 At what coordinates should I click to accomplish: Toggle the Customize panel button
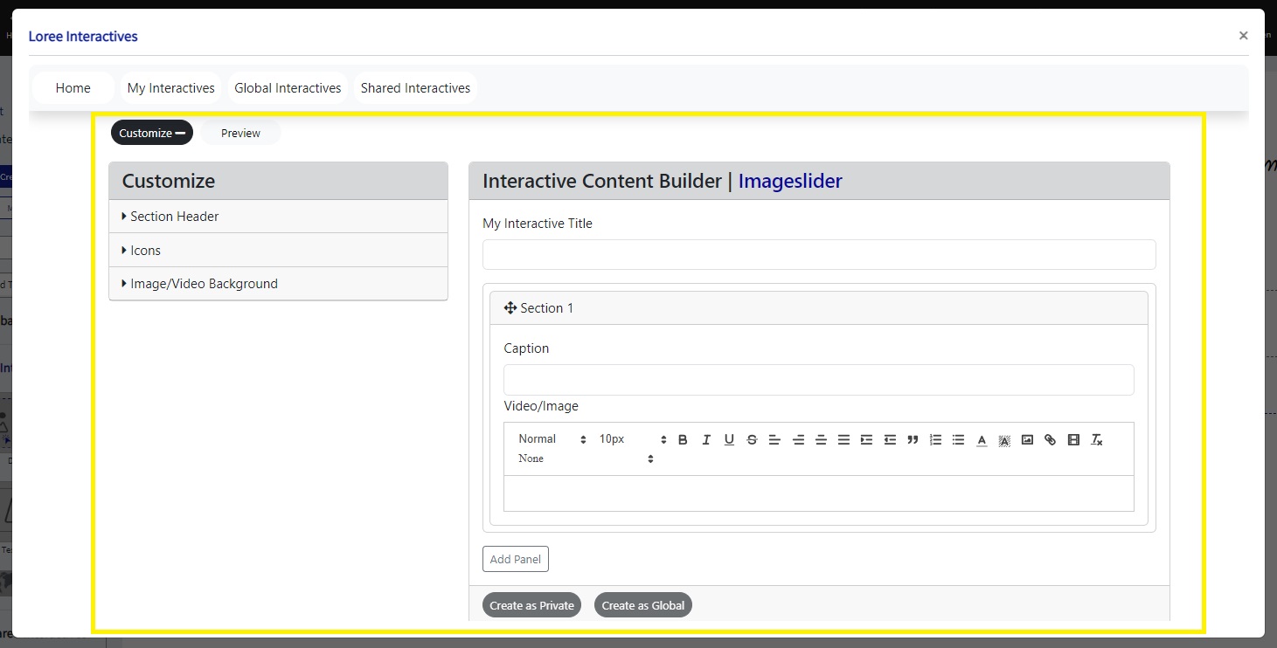click(x=152, y=133)
